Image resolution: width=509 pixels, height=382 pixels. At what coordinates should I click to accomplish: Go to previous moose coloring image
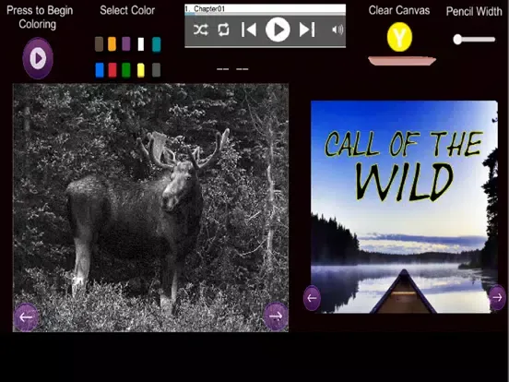(x=26, y=317)
